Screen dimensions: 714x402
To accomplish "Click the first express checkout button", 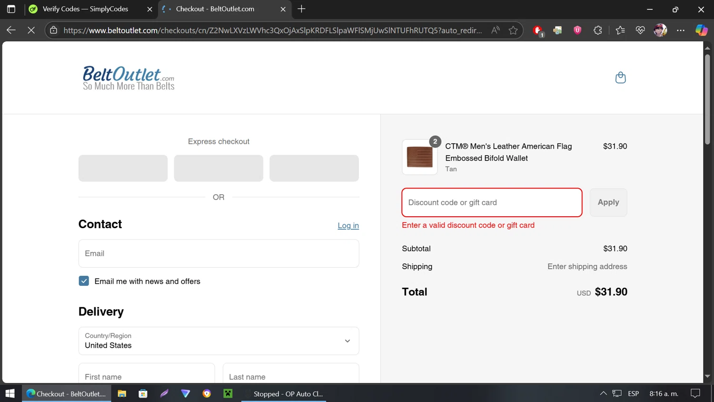I will [123, 168].
